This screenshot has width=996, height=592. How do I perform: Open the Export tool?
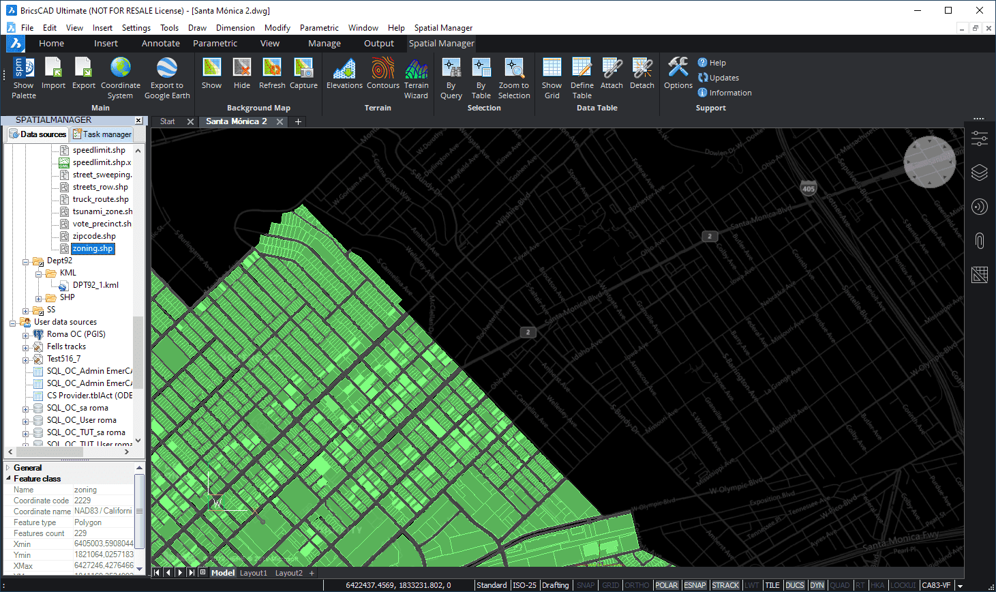[x=84, y=74]
